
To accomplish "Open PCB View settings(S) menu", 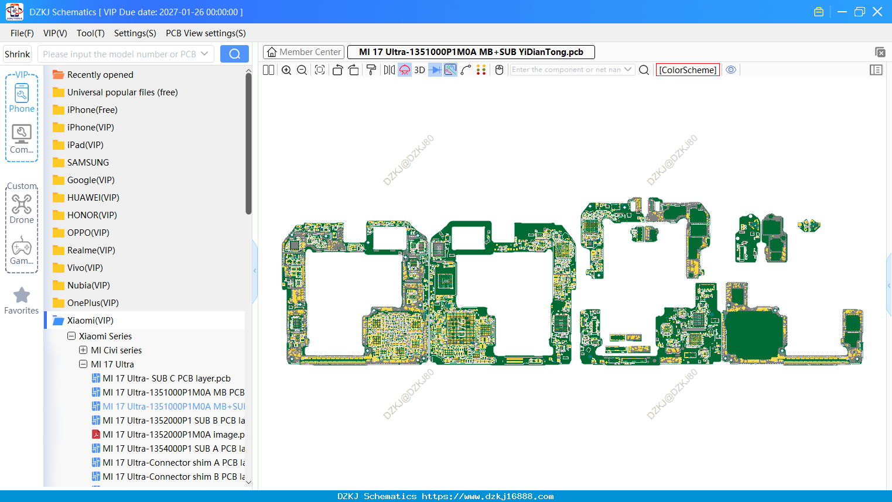I will pyautogui.click(x=206, y=33).
